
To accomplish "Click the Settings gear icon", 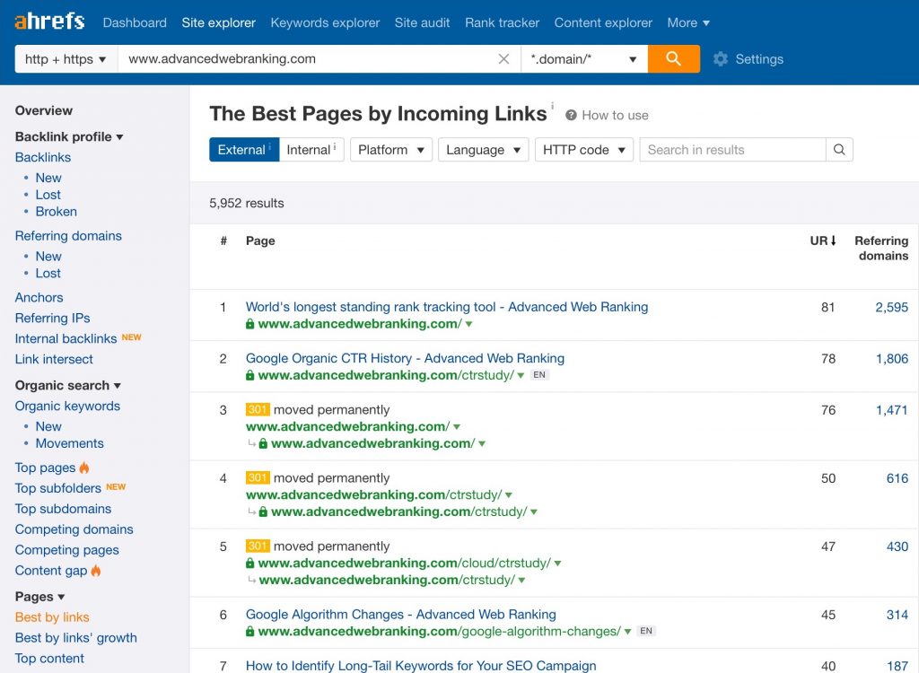I will 721,58.
